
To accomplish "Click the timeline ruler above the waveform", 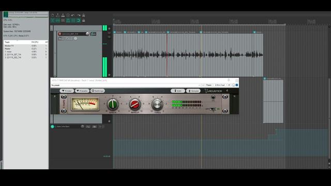I will coord(221,21).
